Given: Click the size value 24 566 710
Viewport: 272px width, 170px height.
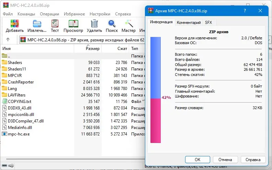Looking at the screenshot, I should point(90,95).
